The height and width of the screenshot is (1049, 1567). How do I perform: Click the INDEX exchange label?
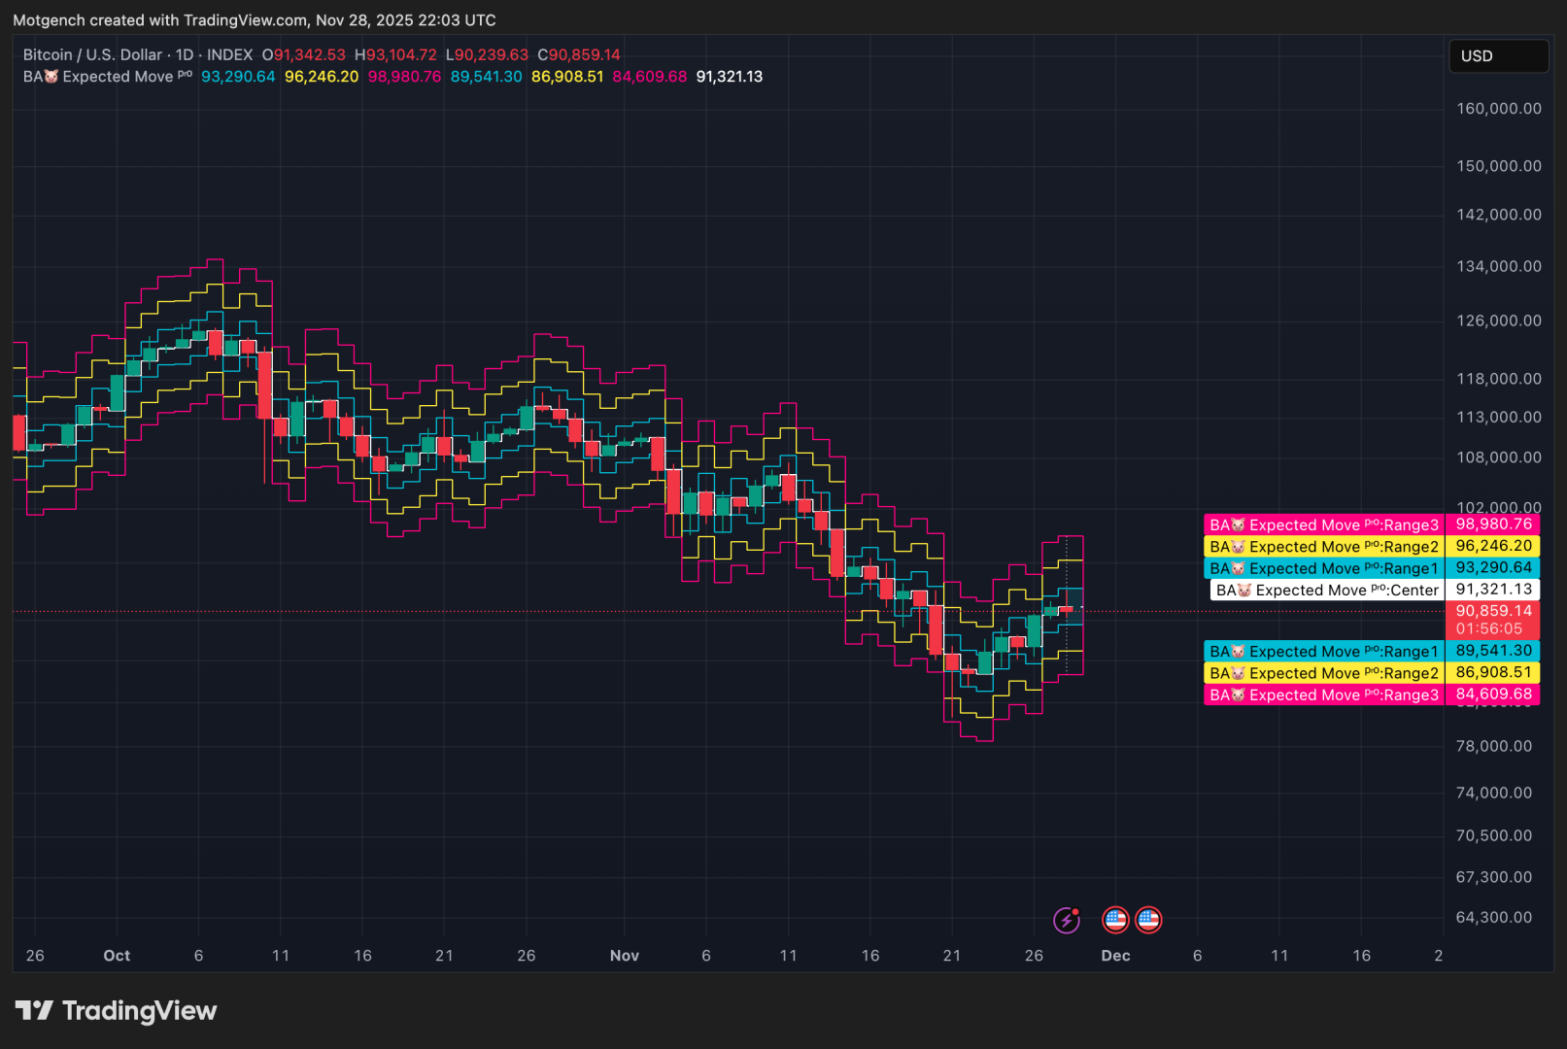(229, 54)
